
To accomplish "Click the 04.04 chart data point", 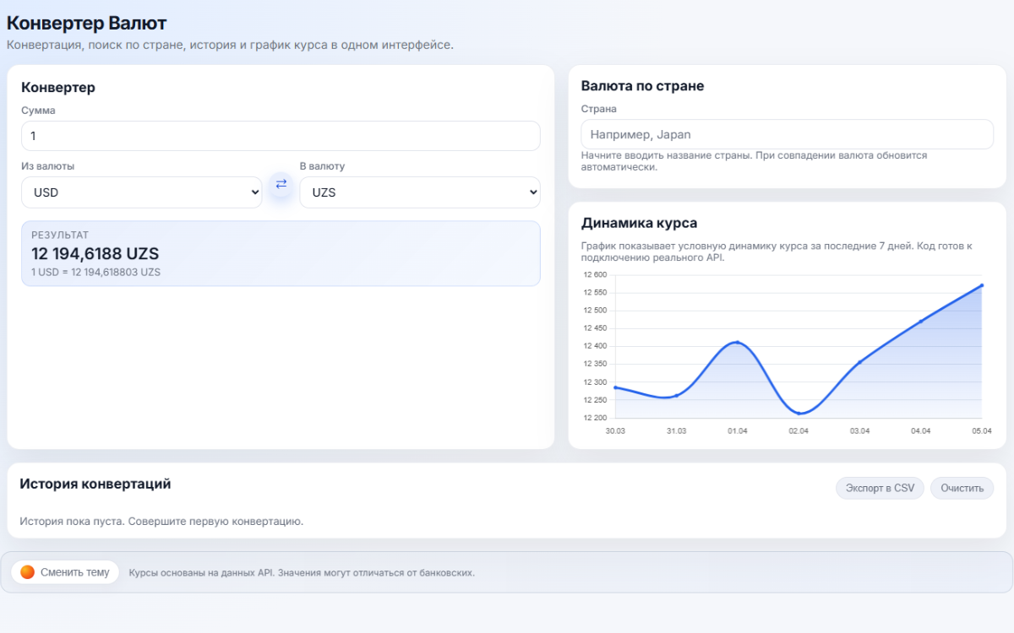I will (921, 321).
